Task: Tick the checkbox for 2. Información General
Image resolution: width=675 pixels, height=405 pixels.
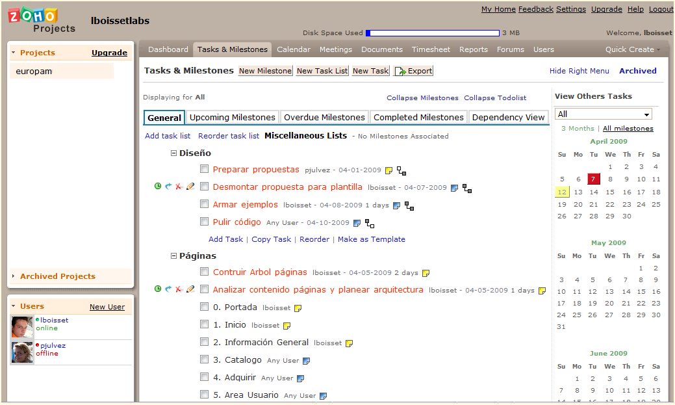Action: point(204,342)
